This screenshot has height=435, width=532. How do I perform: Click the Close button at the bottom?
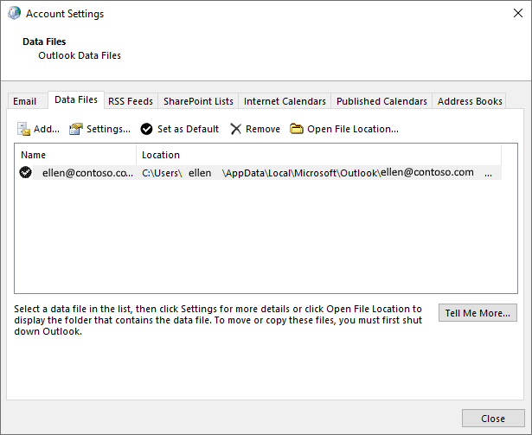coord(493,419)
